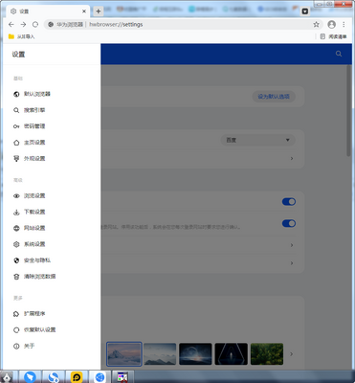Viewport: 355px width, 383px height.
Task: Bookmark this page with the star icon
Action: coord(316,24)
